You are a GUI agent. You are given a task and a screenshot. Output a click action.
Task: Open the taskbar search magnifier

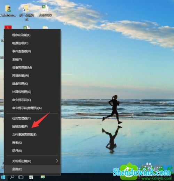coord(12,177)
